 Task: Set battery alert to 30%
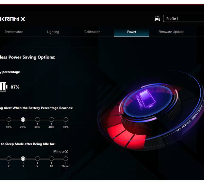[x=37, y=120]
